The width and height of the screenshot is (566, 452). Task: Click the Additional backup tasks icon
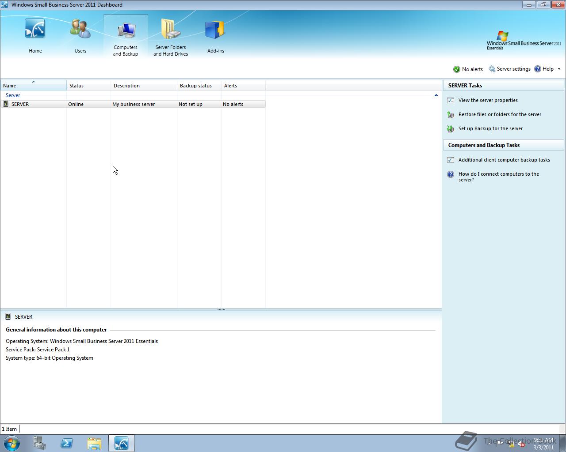coord(451,160)
